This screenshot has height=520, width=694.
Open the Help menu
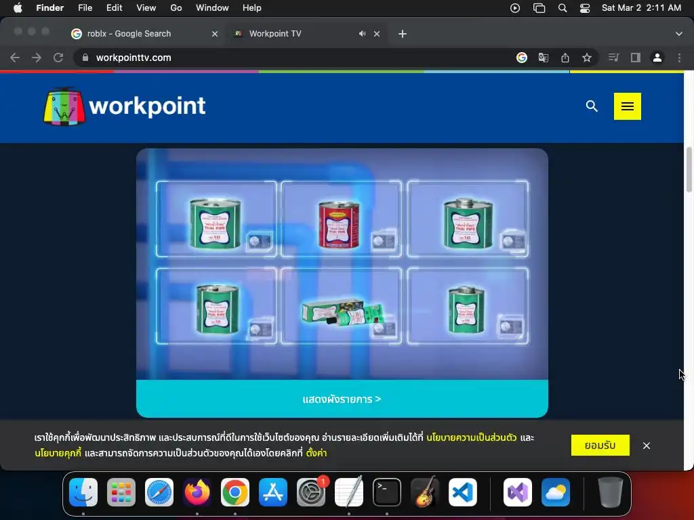pyautogui.click(x=252, y=8)
